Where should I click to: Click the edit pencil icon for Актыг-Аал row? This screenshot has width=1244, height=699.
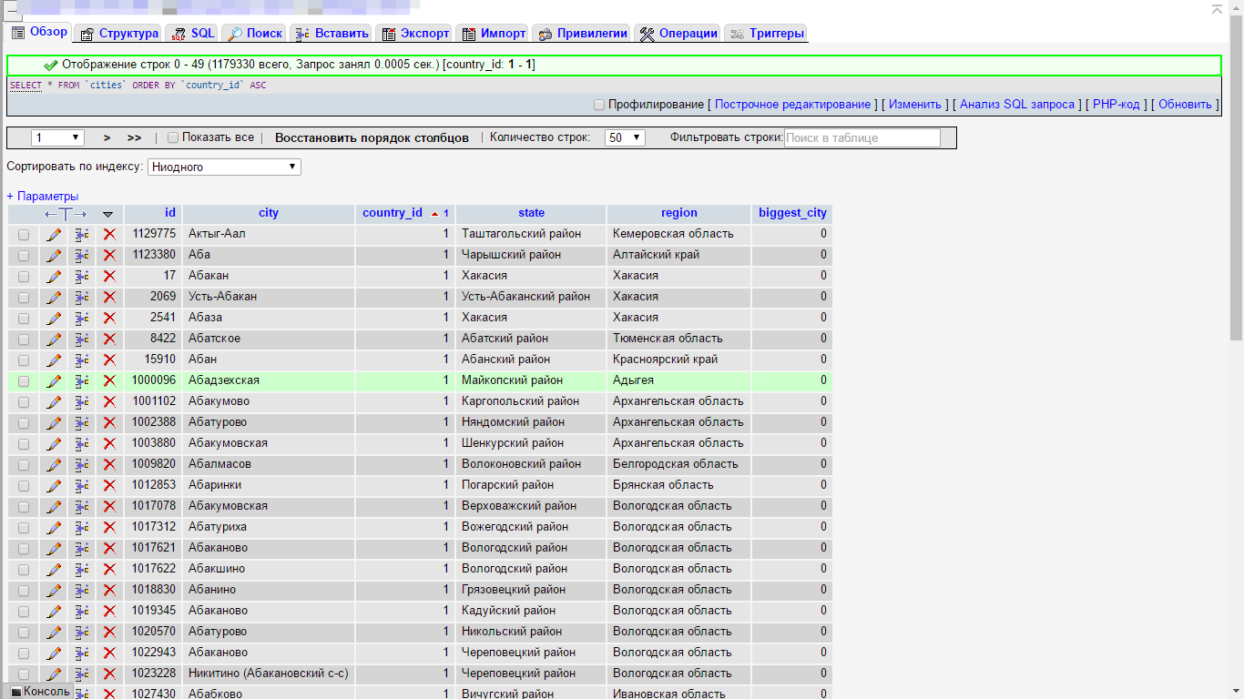click(54, 234)
